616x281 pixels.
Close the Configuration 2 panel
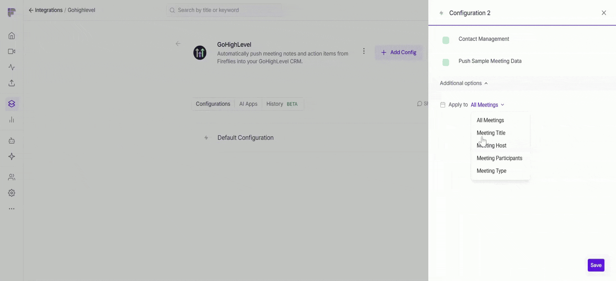(604, 13)
